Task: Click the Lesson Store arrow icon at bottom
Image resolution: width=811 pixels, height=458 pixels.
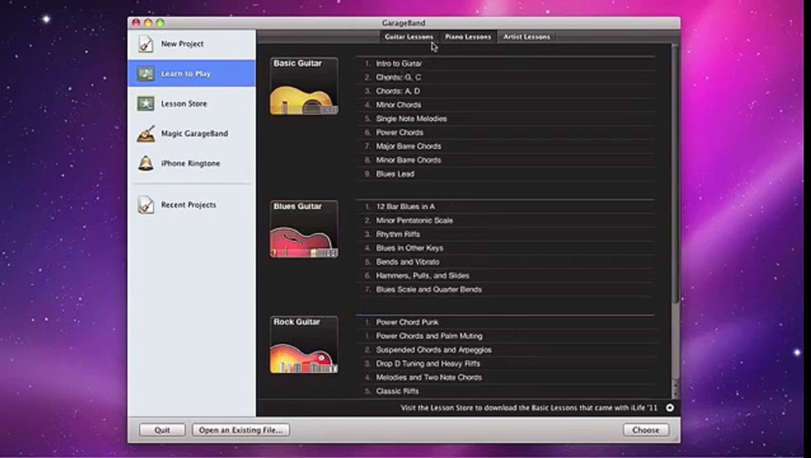Action: point(670,408)
